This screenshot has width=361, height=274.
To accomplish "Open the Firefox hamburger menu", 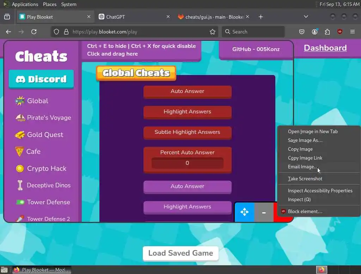I will point(353,32).
